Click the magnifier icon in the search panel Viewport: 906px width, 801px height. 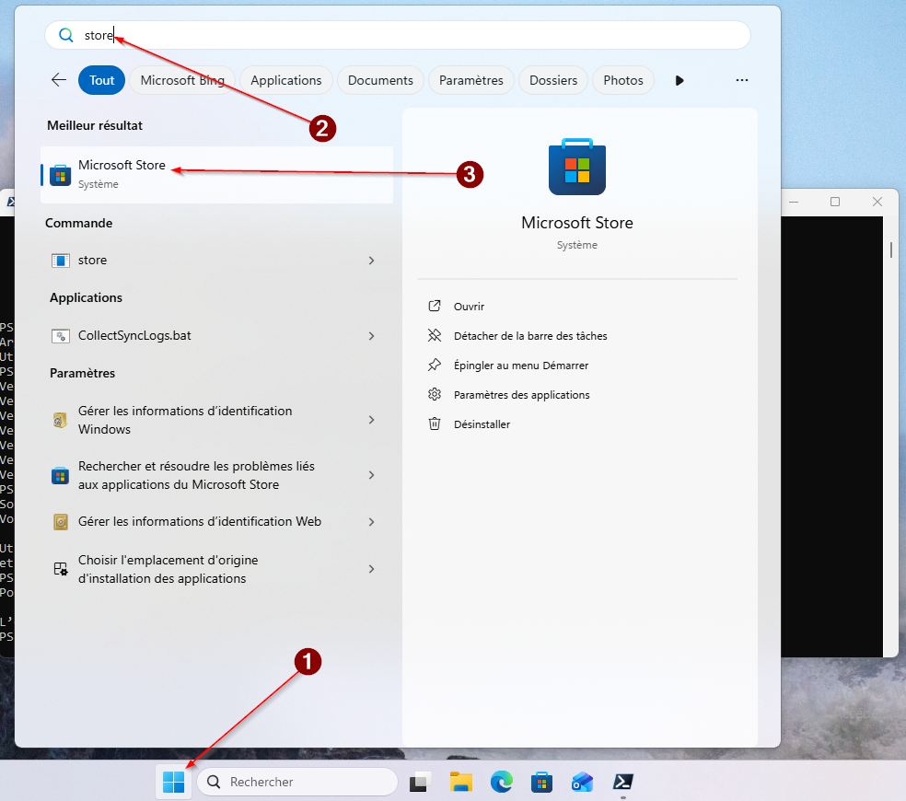[66, 35]
